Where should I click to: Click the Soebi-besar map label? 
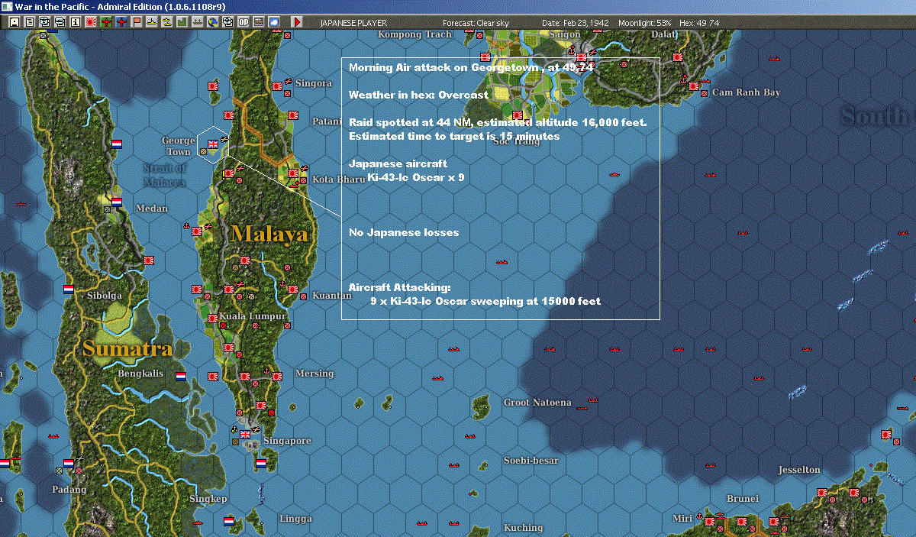tap(531, 461)
